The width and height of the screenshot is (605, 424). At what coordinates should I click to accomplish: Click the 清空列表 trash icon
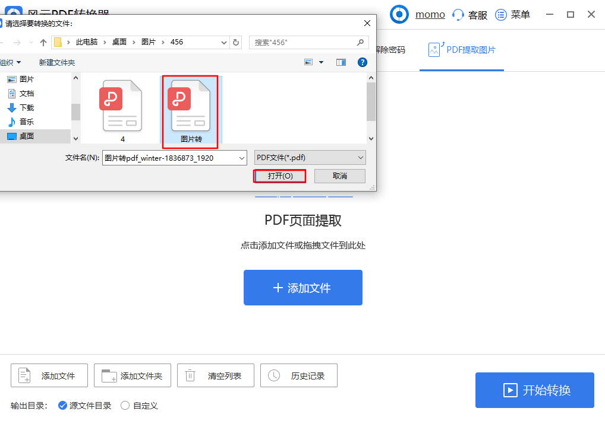pos(190,375)
